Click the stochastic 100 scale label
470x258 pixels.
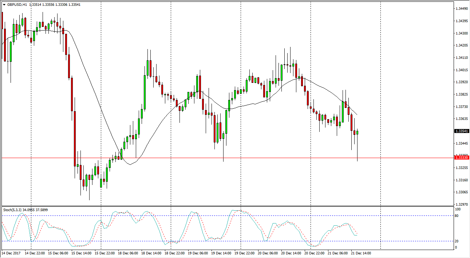[458, 210]
